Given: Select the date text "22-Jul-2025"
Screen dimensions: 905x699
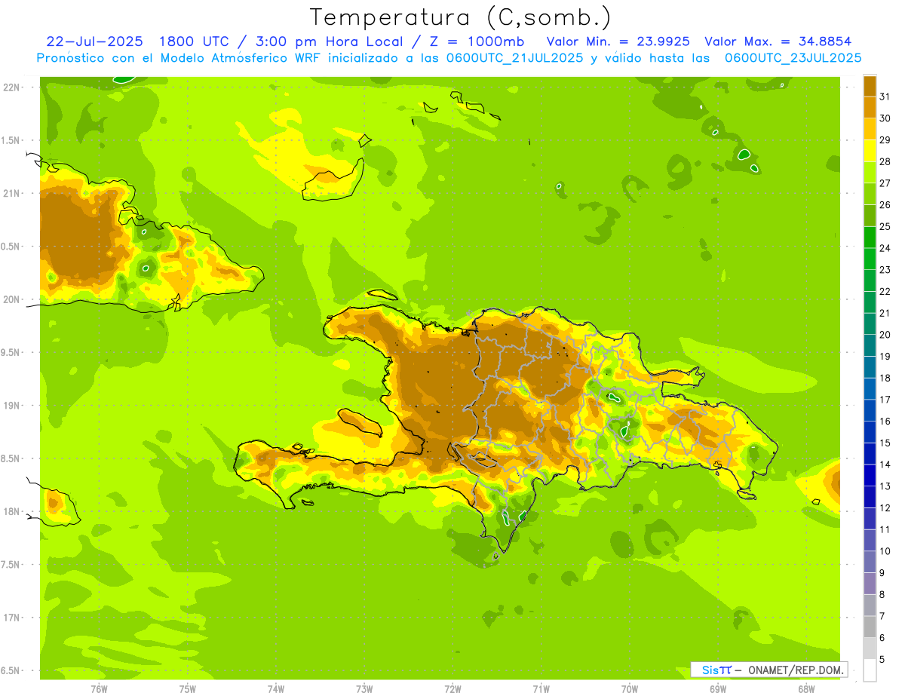Looking at the screenshot, I should tap(95, 41).
